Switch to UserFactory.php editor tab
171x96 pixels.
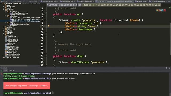67,1
